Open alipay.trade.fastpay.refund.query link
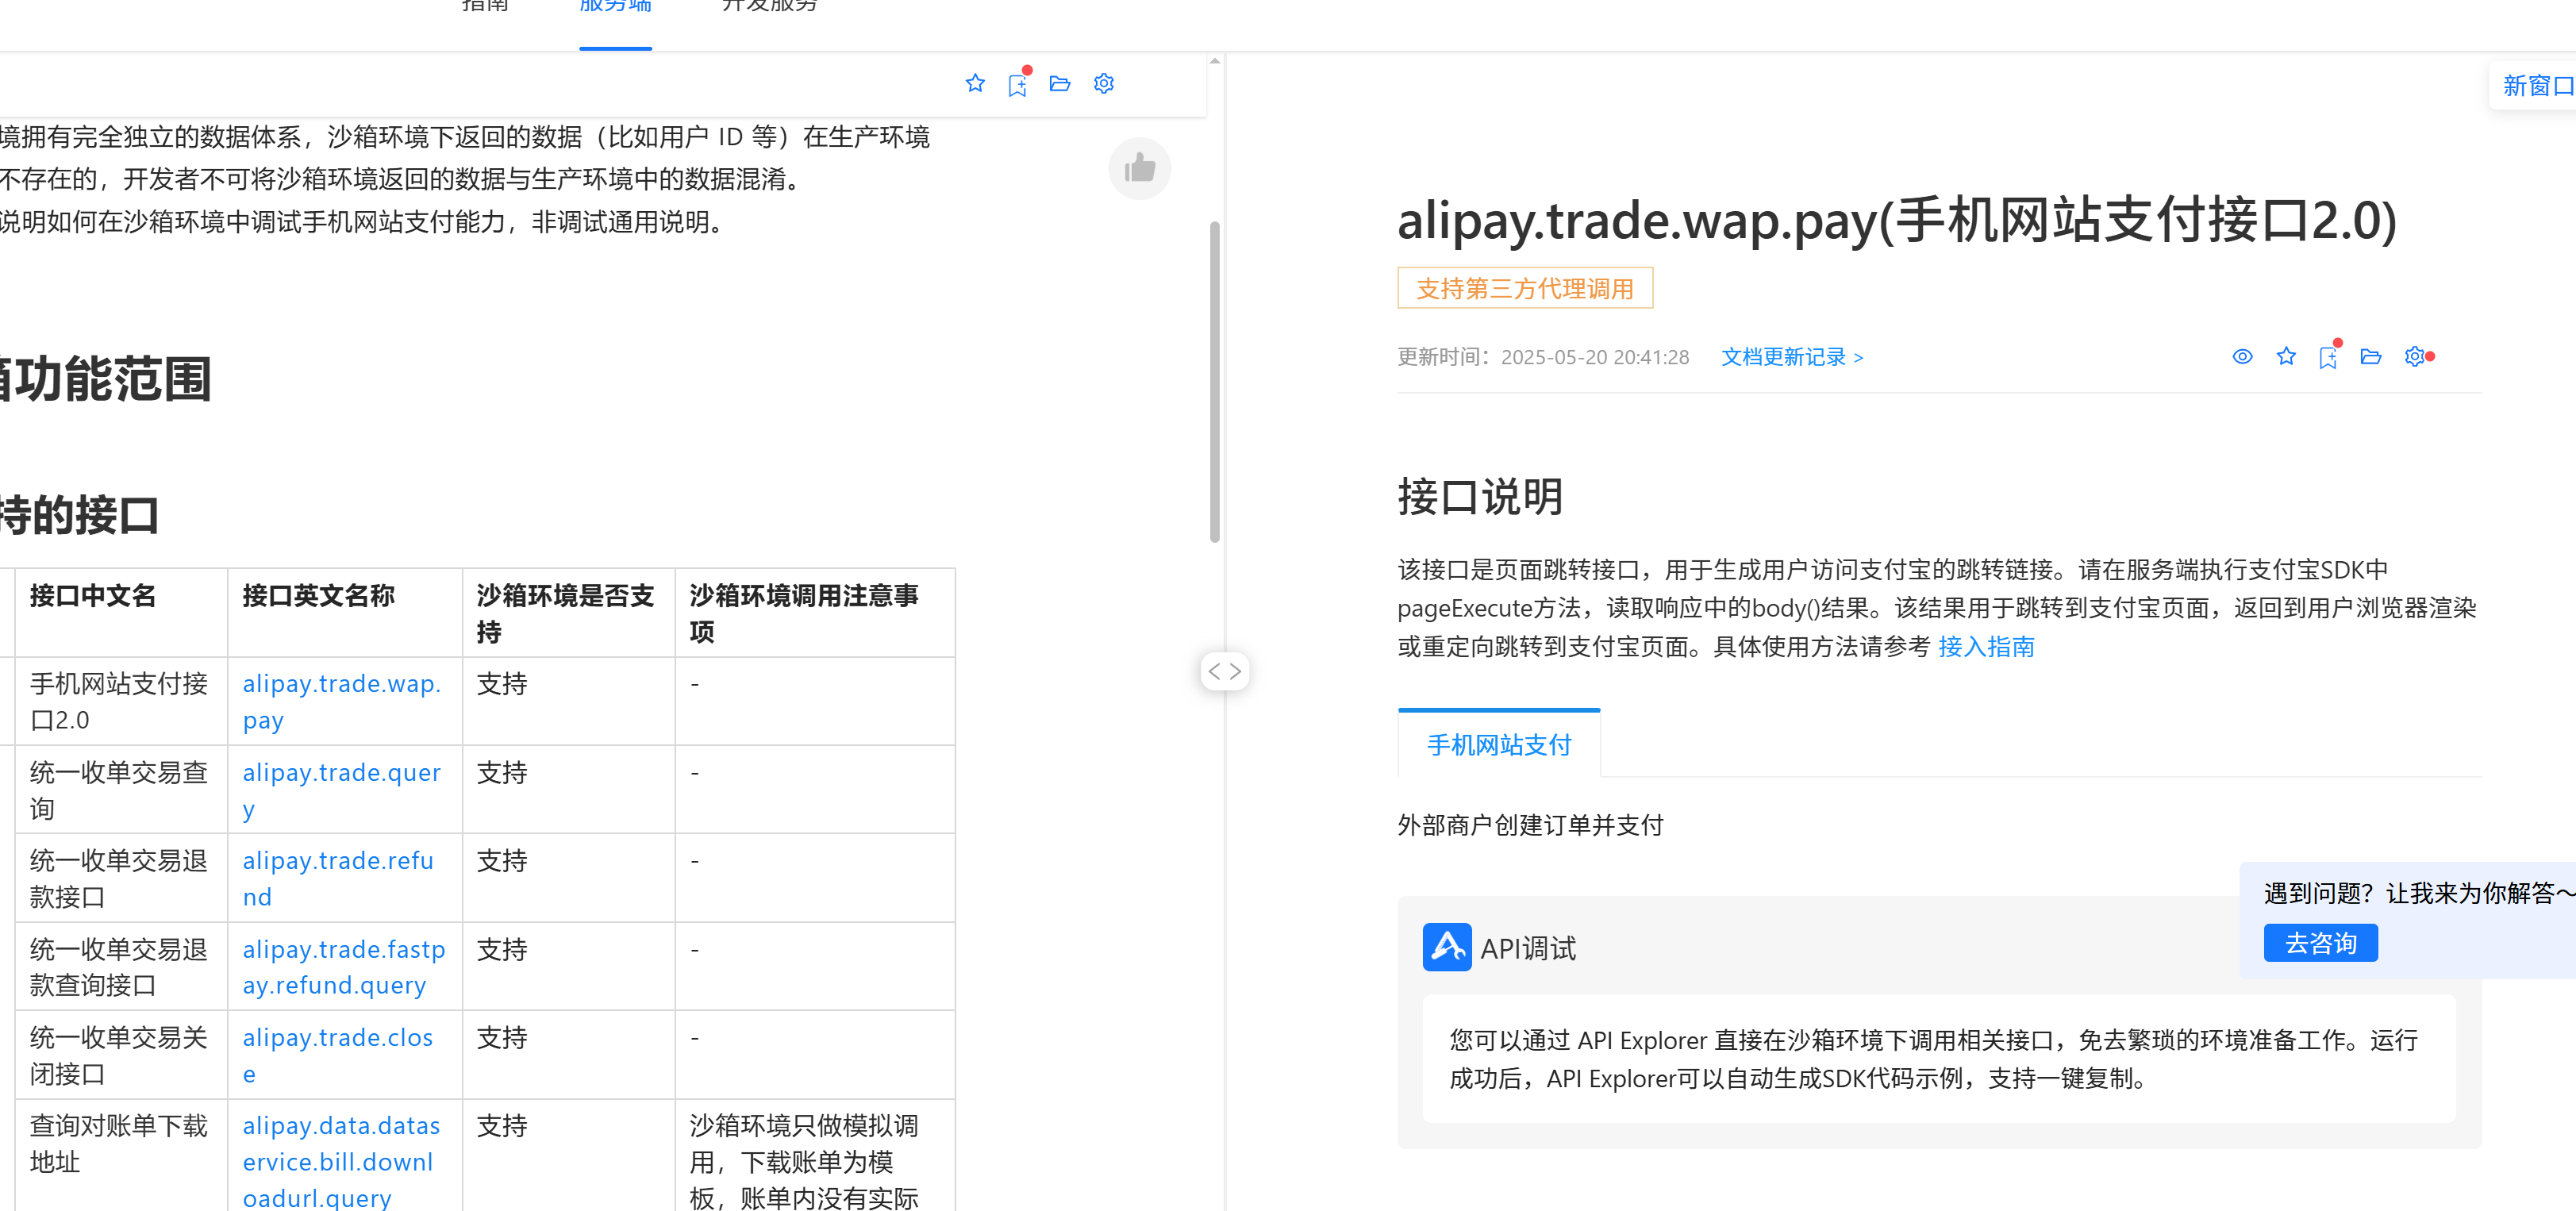The image size is (2576, 1211). pos(343,967)
